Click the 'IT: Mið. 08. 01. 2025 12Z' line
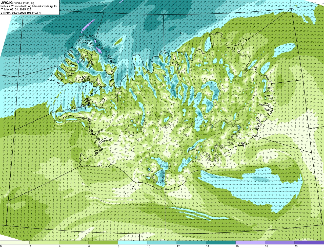The image size is (324, 248). tap(16, 9)
